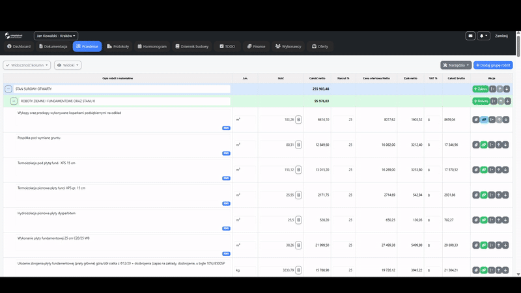This screenshot has width=521, height=293.
Task: Click the RMS badge in Wykopy row
Action: [x=226, y=128]
